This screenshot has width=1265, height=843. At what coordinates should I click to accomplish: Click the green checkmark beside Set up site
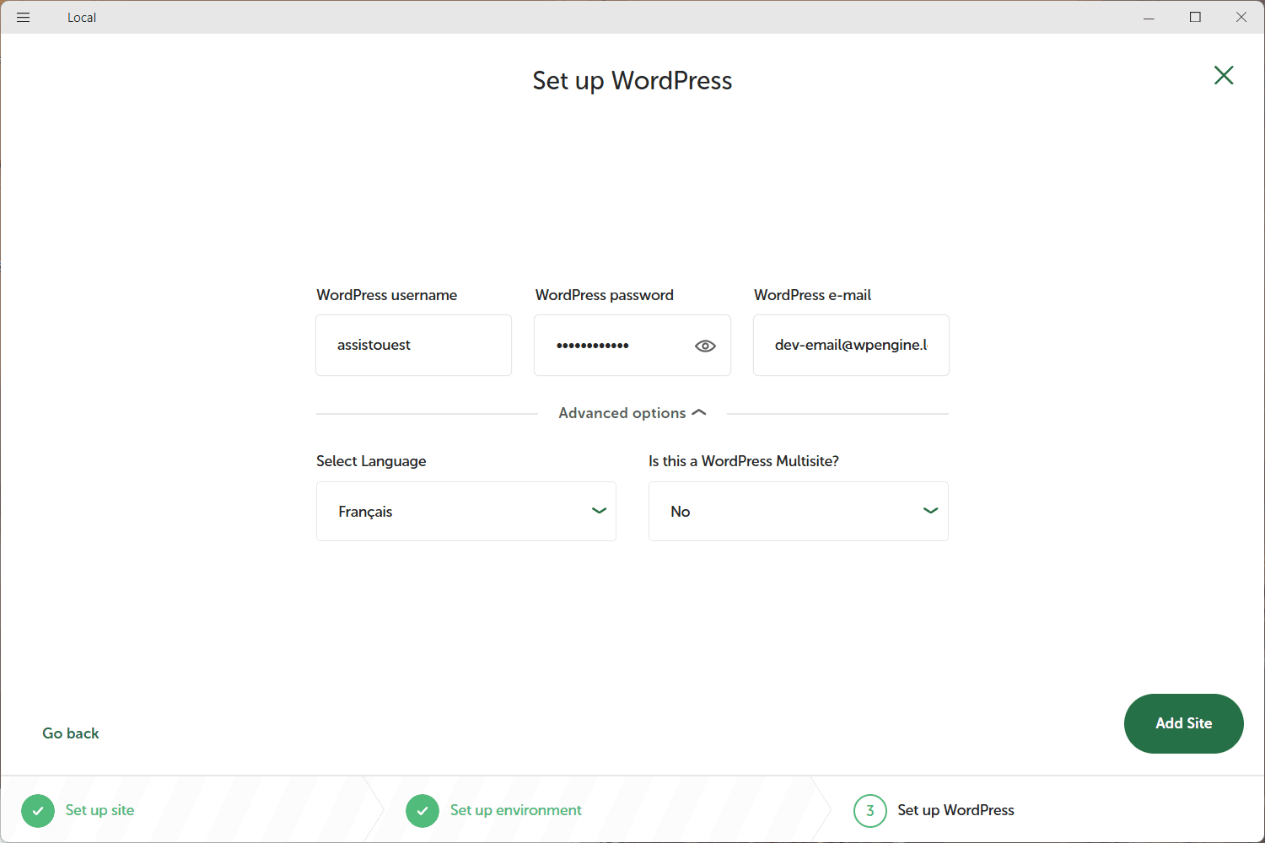(38, 811)
